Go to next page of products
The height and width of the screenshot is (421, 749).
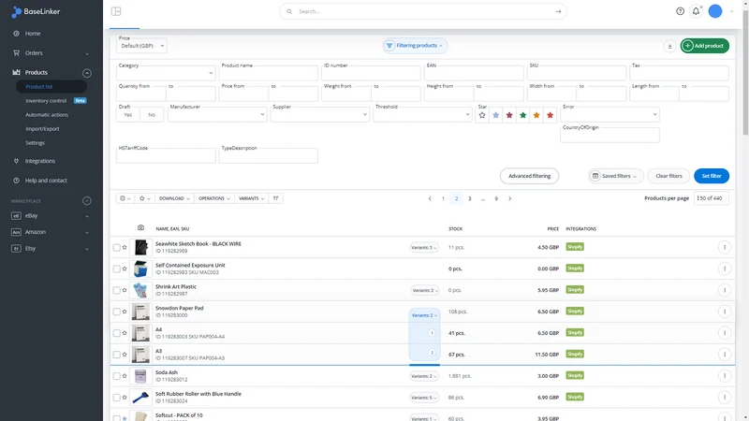509,198
